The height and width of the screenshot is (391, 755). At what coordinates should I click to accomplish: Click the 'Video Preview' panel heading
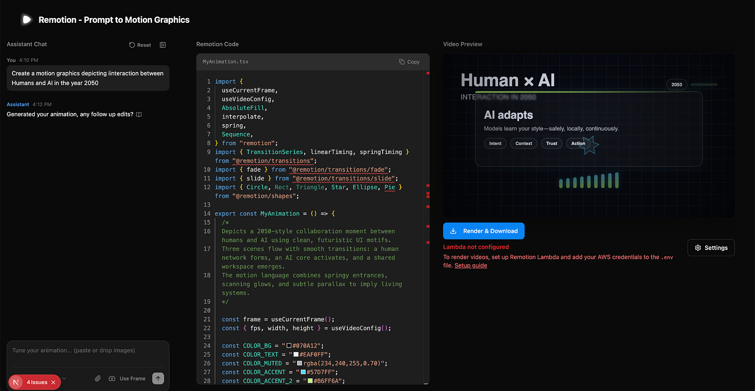tap(463, 44)
